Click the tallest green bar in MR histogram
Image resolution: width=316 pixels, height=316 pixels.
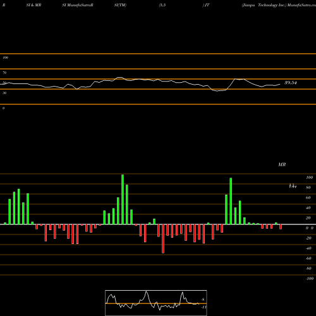coord(123,200)
